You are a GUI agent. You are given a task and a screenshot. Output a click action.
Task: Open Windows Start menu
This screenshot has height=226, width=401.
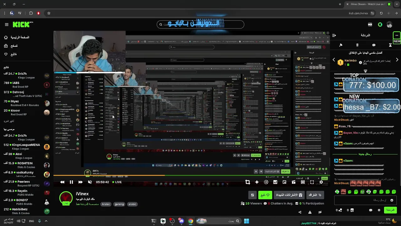(247, 221)
